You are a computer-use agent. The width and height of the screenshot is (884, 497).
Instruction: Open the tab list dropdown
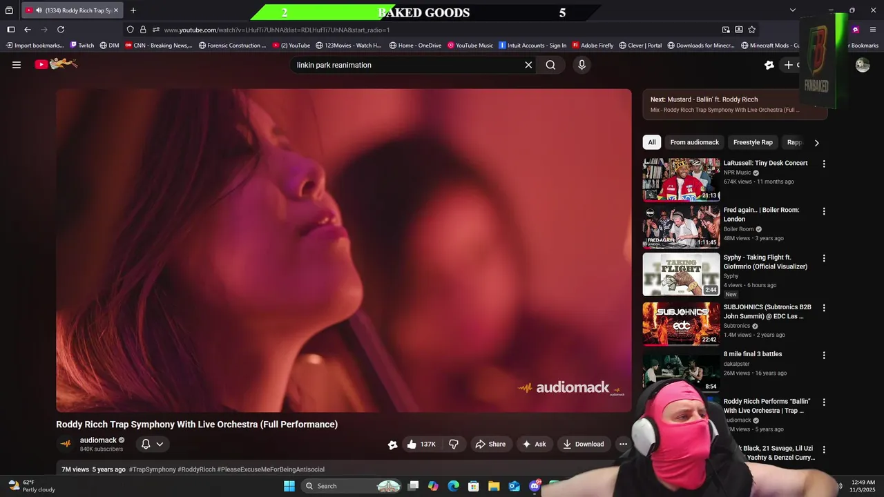click(793, 10)
